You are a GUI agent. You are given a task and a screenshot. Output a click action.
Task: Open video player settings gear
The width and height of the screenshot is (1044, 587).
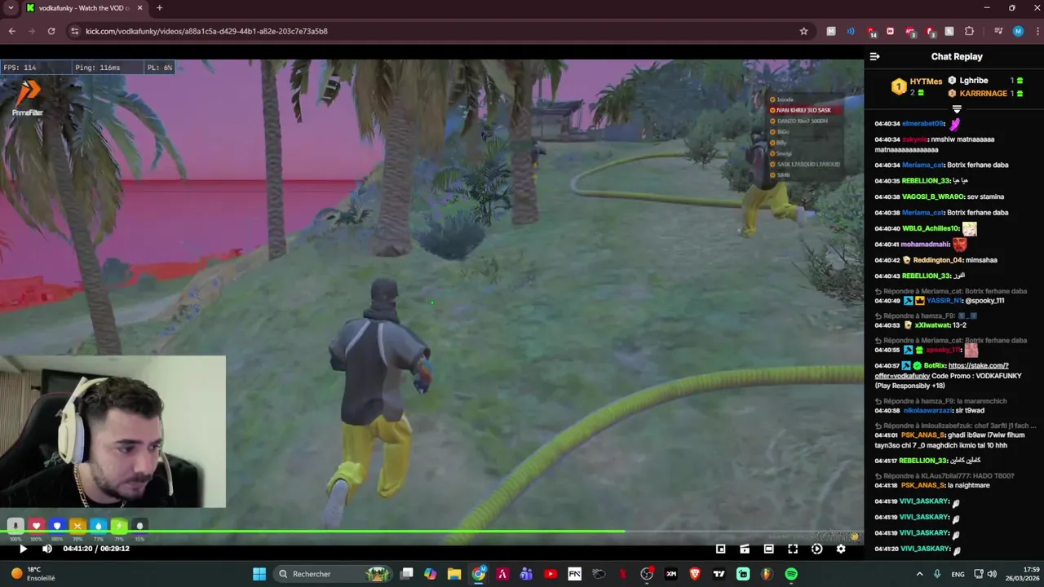[841, 549]
